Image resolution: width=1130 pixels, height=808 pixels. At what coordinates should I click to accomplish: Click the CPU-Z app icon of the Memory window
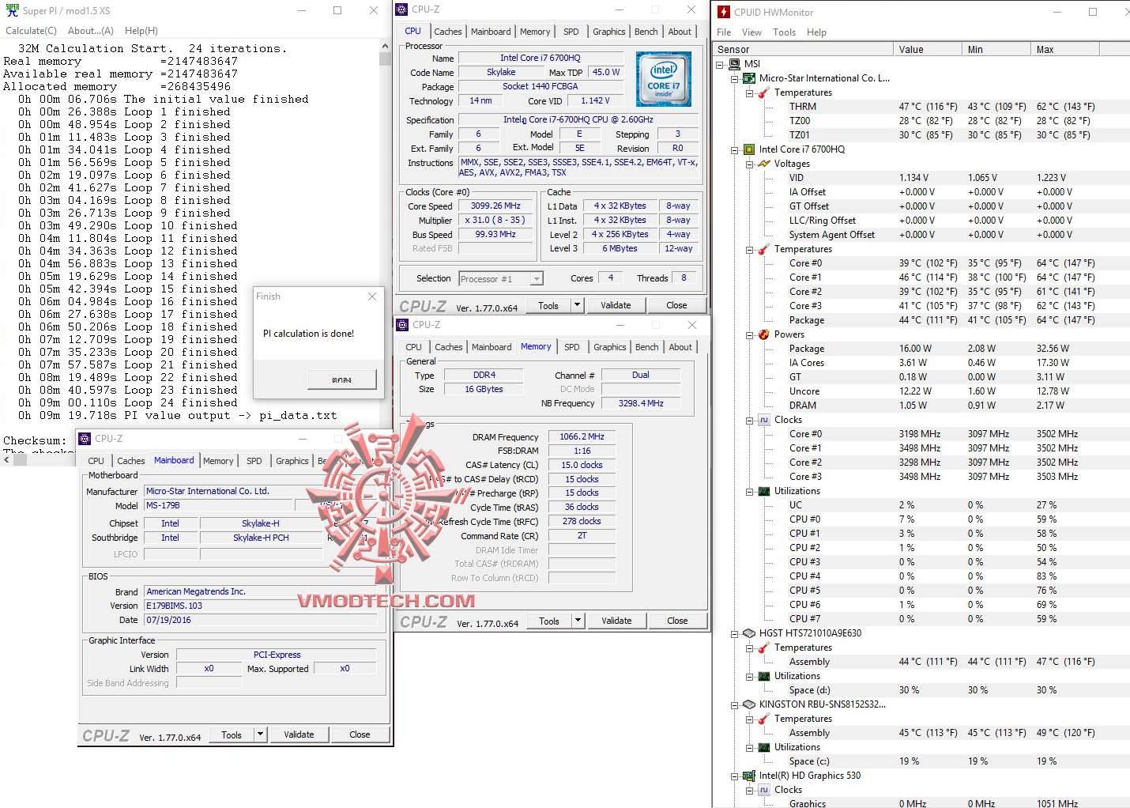pyautogui.click(x=402, y=325)
